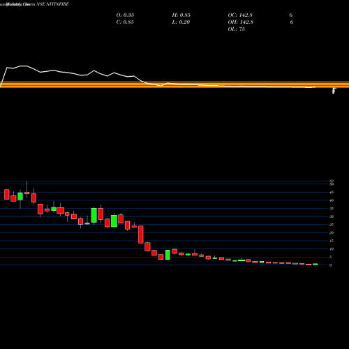Click the 15 price axis label
Viewport: 349px width, 349px height.
pos(332,241)
